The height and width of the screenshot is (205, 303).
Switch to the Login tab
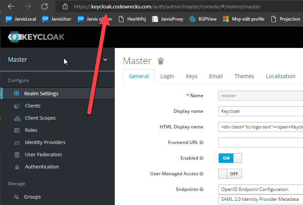coord(167,76)
